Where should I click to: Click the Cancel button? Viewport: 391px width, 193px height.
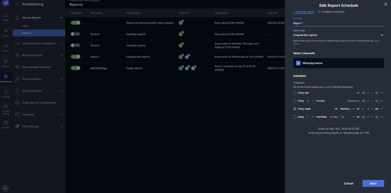[348, 183]
